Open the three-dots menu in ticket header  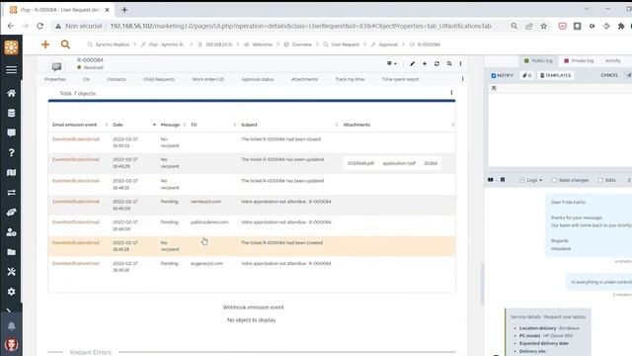460,63
